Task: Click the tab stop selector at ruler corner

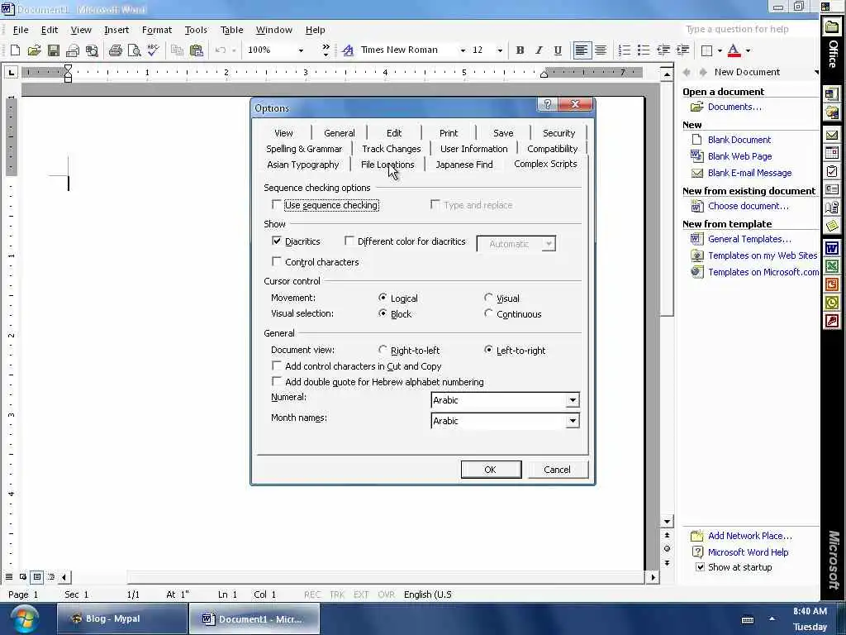Action: [x=12, y=72]
